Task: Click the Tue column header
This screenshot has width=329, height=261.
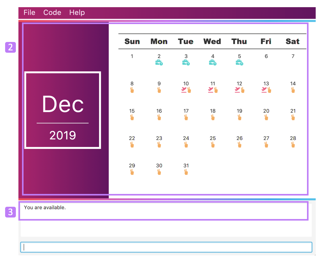Action: (x=186, y=41)
